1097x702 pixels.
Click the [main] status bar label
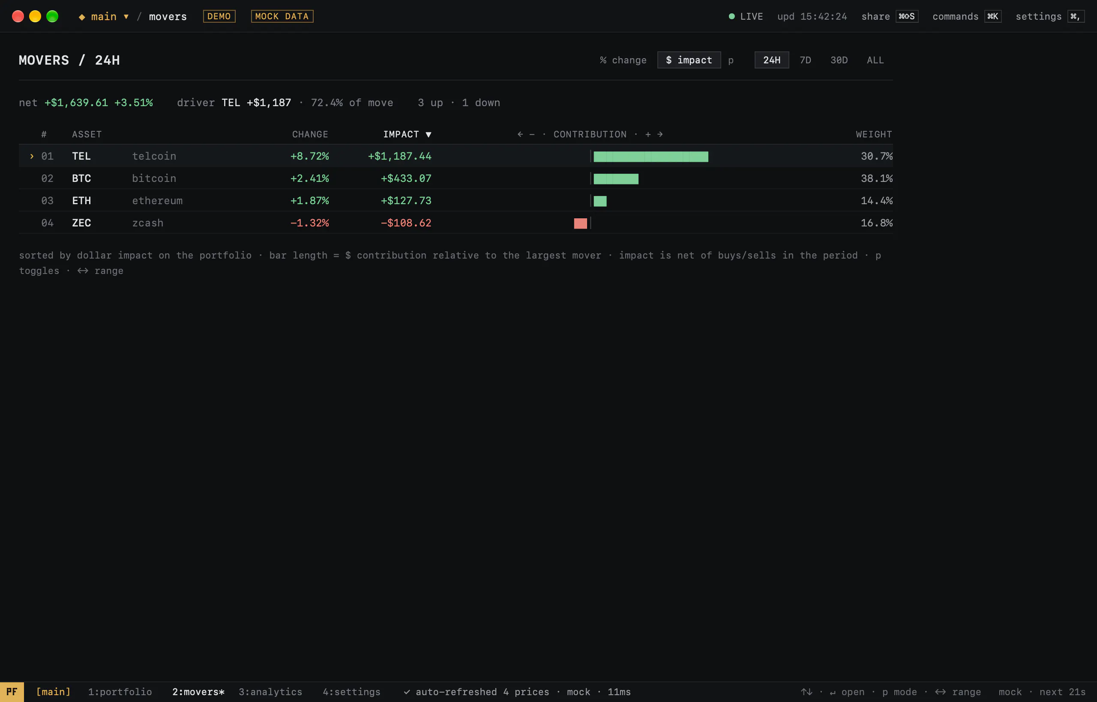(x=54, y=692)
